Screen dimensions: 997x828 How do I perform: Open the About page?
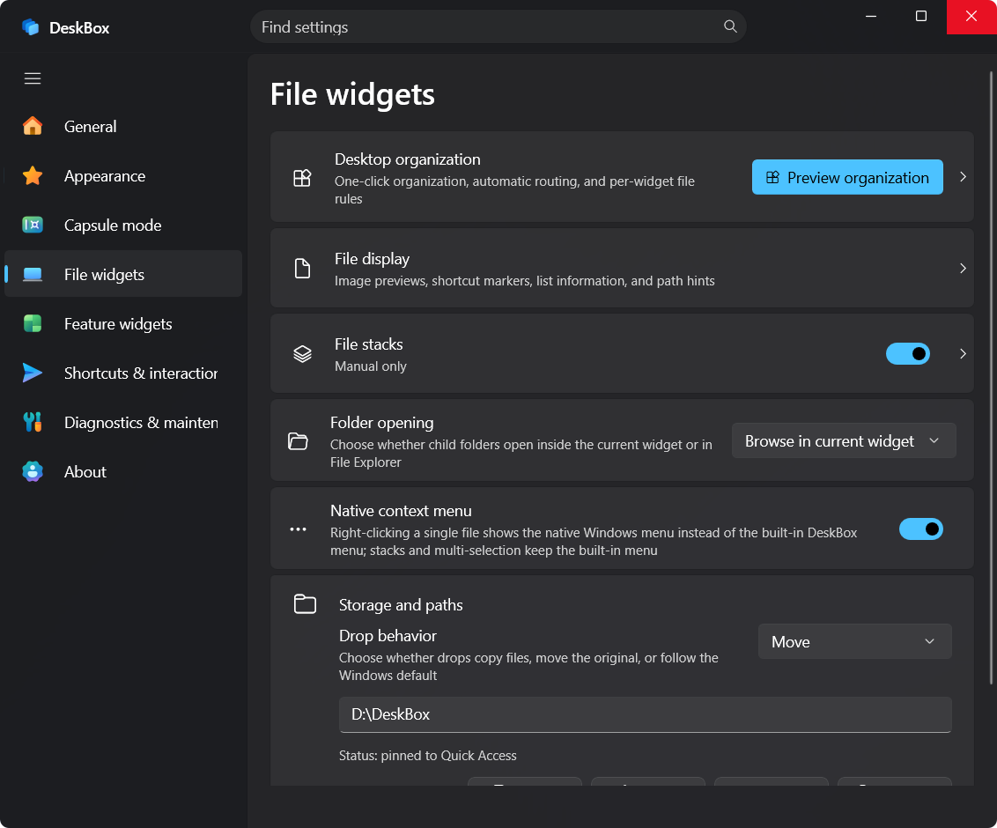coord(123,471)
